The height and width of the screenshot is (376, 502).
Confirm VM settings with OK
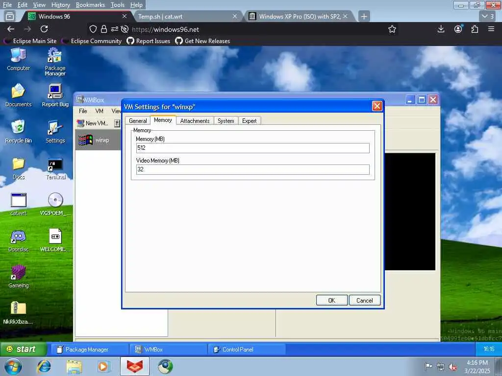pos(332,300)
